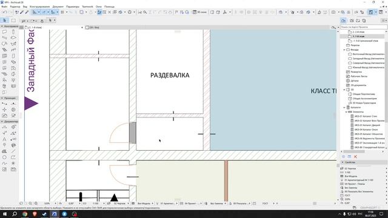The image size is (388, 218).
Task: Open the Project Map navigator icon
Action: (344, 21)
